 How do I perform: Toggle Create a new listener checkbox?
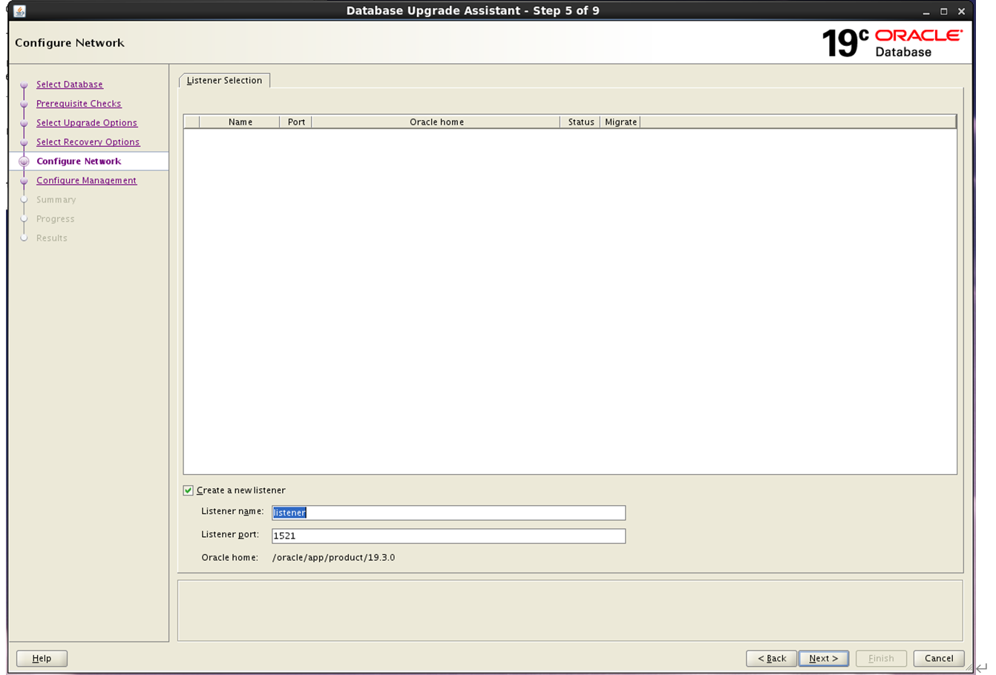click(189, 490)
